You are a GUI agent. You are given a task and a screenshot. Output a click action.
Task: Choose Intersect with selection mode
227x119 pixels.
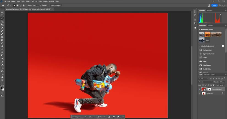click(x=24, y=5)
